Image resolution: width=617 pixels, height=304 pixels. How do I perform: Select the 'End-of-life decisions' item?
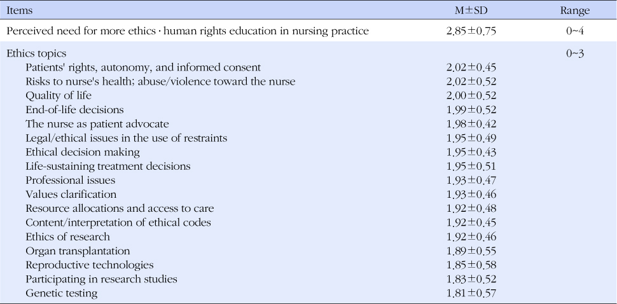74,110
